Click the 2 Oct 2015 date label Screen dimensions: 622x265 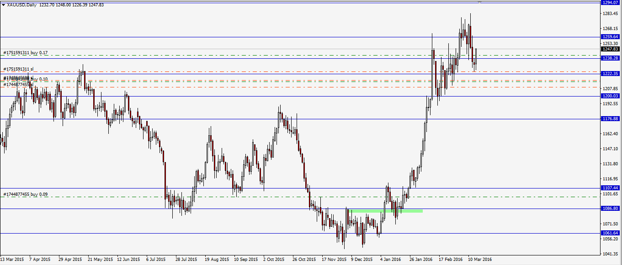[274, 259]
